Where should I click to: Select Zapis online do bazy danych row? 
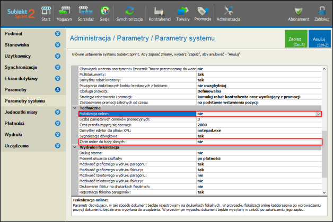tap(200, 142)
